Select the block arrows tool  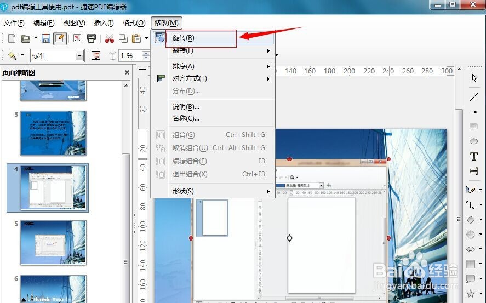click(471, 249)
